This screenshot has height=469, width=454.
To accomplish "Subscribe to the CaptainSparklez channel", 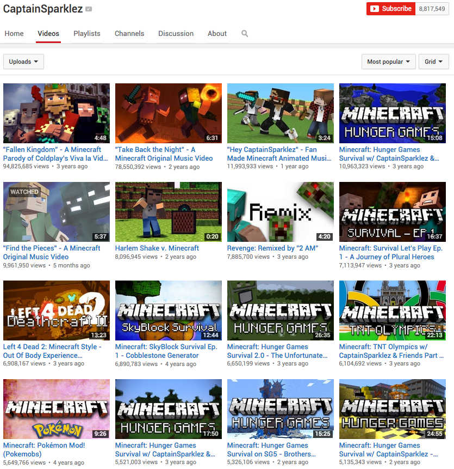I will point(391,9).
